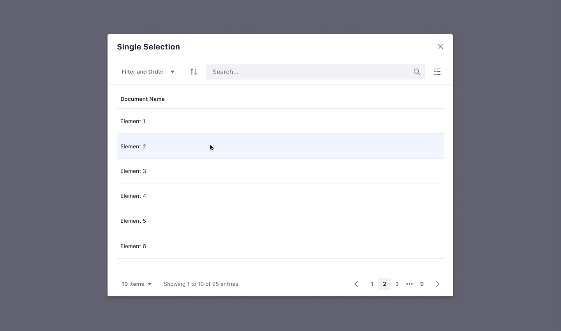The width and height of the screenshot is (561, 331).
Task: Open the 10 items per page dropdown
Action: 136,284
